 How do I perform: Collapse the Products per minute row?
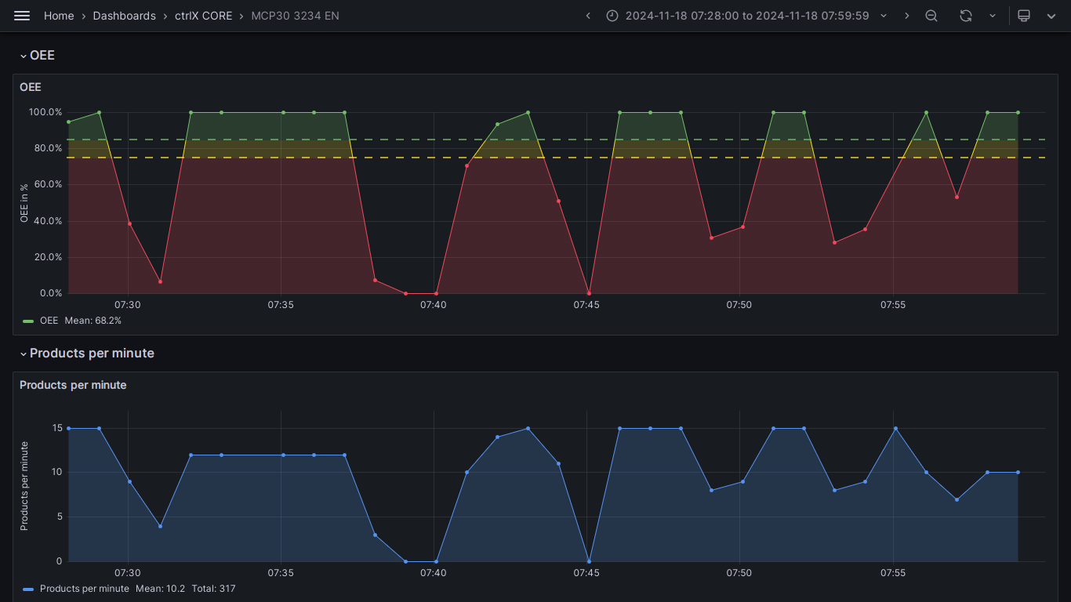(x=24, y=354)
